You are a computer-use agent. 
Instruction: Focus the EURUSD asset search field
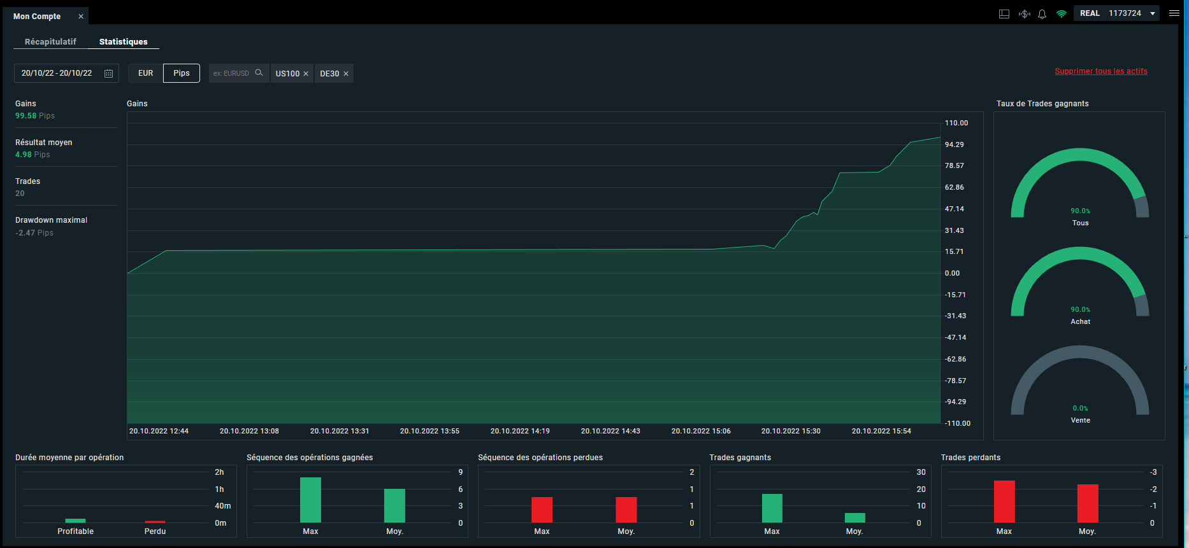pos(231,73)
